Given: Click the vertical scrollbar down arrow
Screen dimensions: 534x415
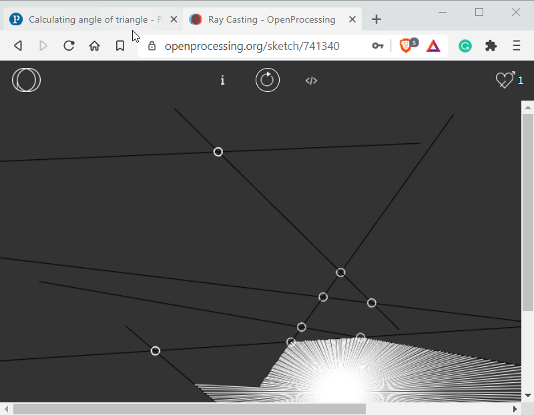Looking at the screenshot, I should point(528,395).
